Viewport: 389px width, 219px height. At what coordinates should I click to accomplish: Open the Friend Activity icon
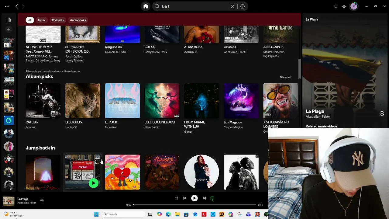coord(344,6)
